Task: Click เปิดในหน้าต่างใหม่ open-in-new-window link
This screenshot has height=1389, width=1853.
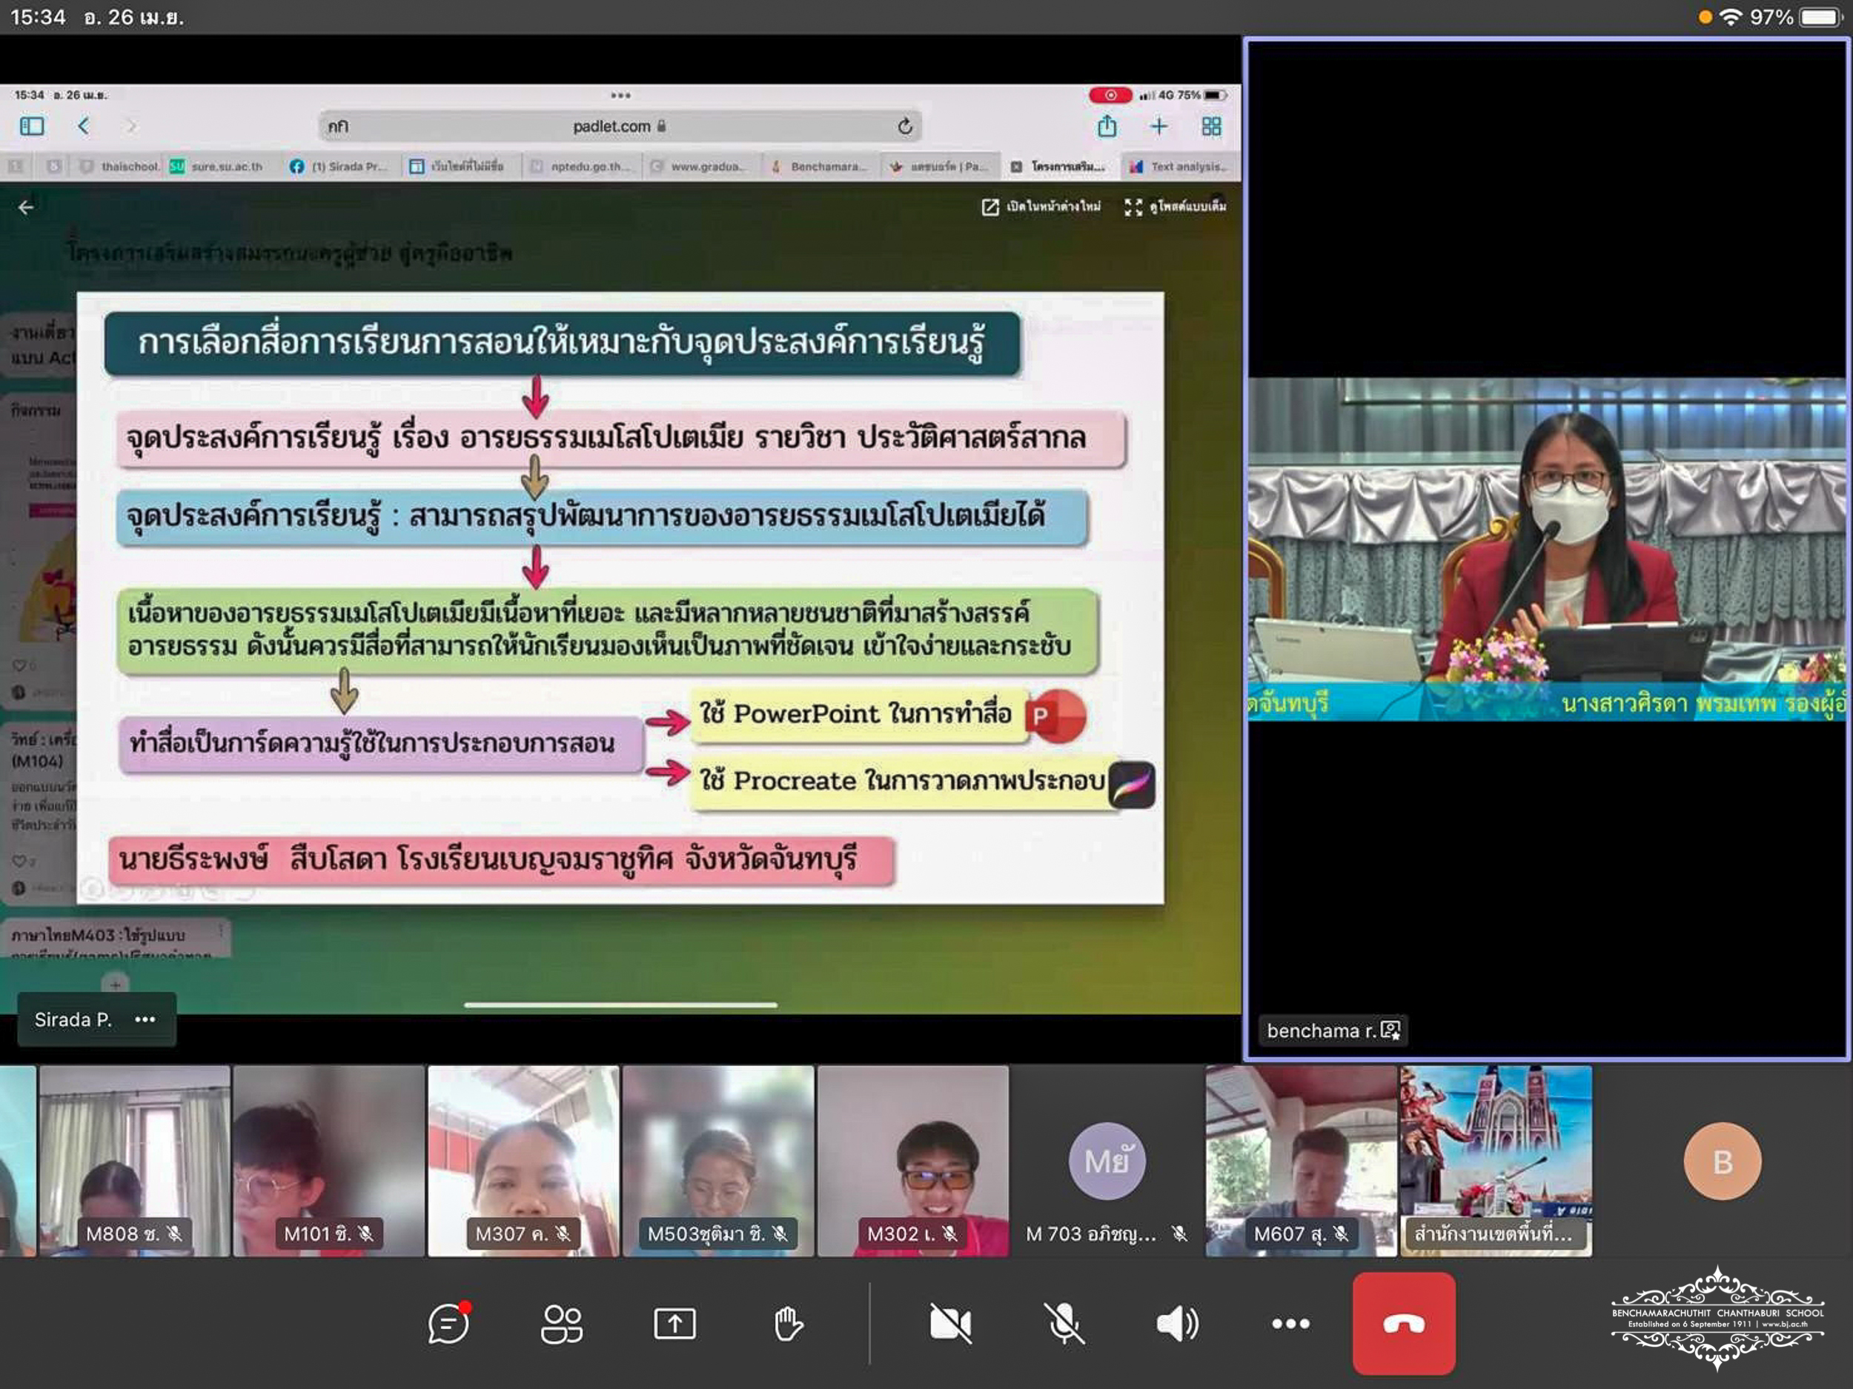Action: (1041, 207)
